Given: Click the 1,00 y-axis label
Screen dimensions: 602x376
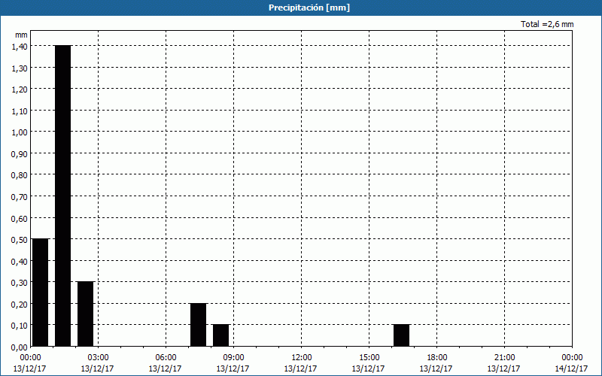Looking at the screenshot, I should (20, 132).
